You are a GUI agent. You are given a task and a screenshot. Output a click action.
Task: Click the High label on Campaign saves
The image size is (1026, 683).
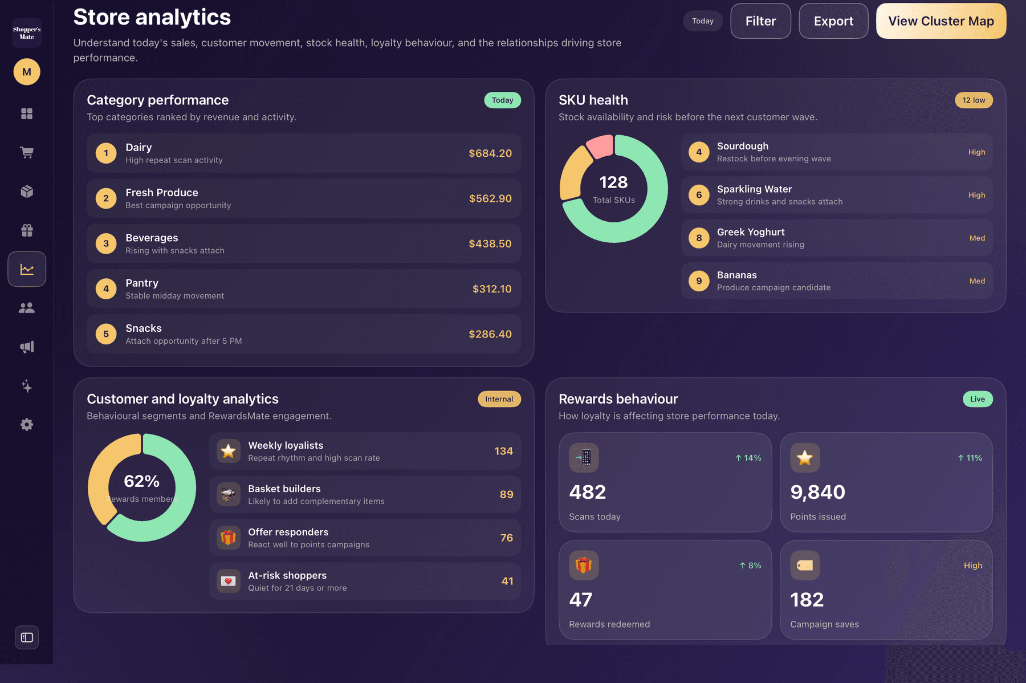[973, 566]
